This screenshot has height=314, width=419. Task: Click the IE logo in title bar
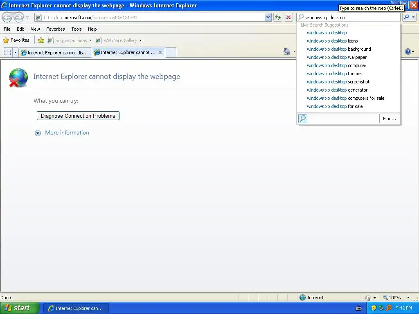(4, 5)
